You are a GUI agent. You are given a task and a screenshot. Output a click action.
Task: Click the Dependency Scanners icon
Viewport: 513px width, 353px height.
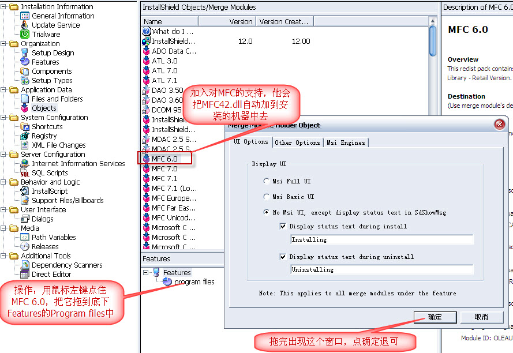point(25,265)
